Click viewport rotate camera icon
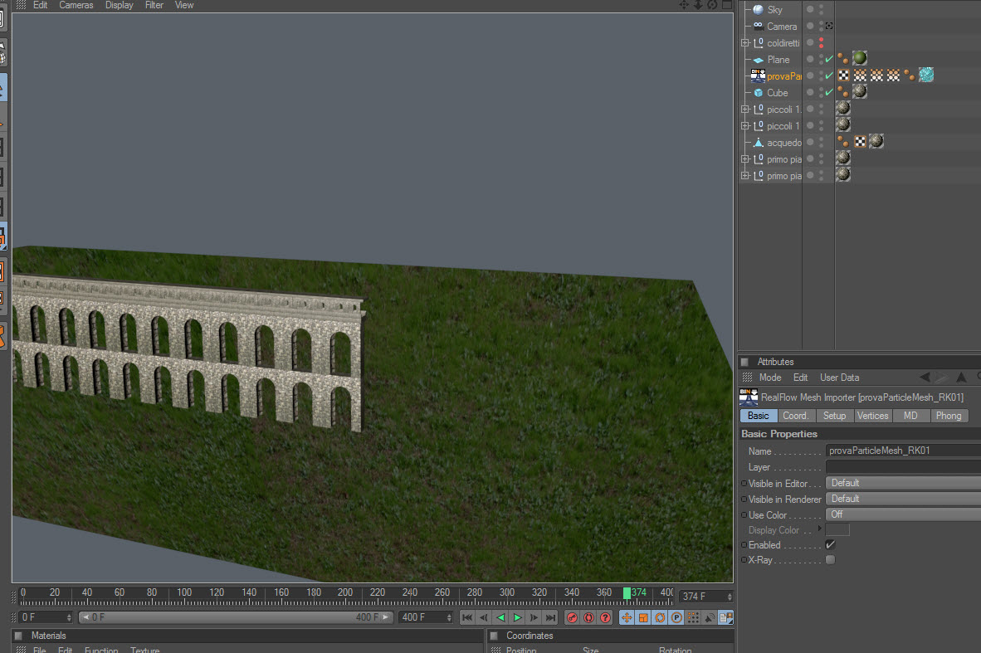The width and height of the screenshot is (981, 653). tap(713, 5)
